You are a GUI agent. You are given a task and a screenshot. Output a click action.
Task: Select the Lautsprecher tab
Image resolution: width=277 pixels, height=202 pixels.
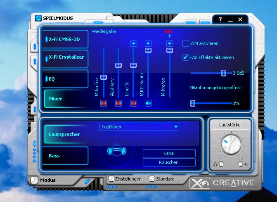66,134
